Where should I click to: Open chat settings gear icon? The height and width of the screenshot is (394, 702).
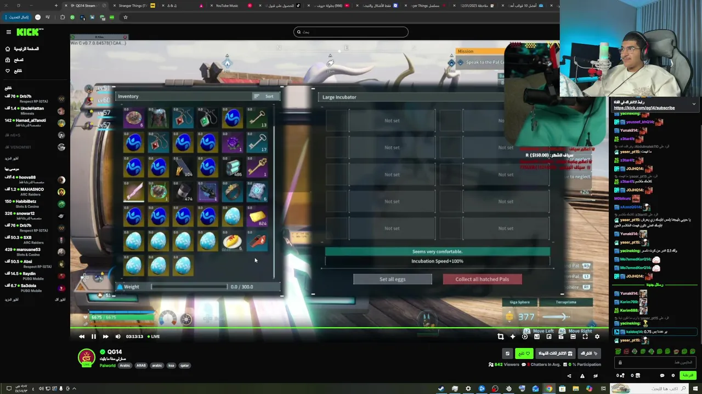(x=673, y=375)
